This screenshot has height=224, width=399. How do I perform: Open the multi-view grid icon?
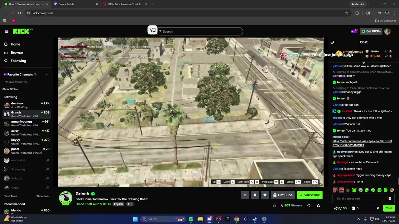274,205
